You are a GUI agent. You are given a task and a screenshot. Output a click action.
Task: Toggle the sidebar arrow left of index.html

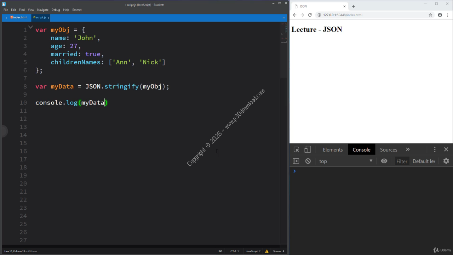[6, 17]
